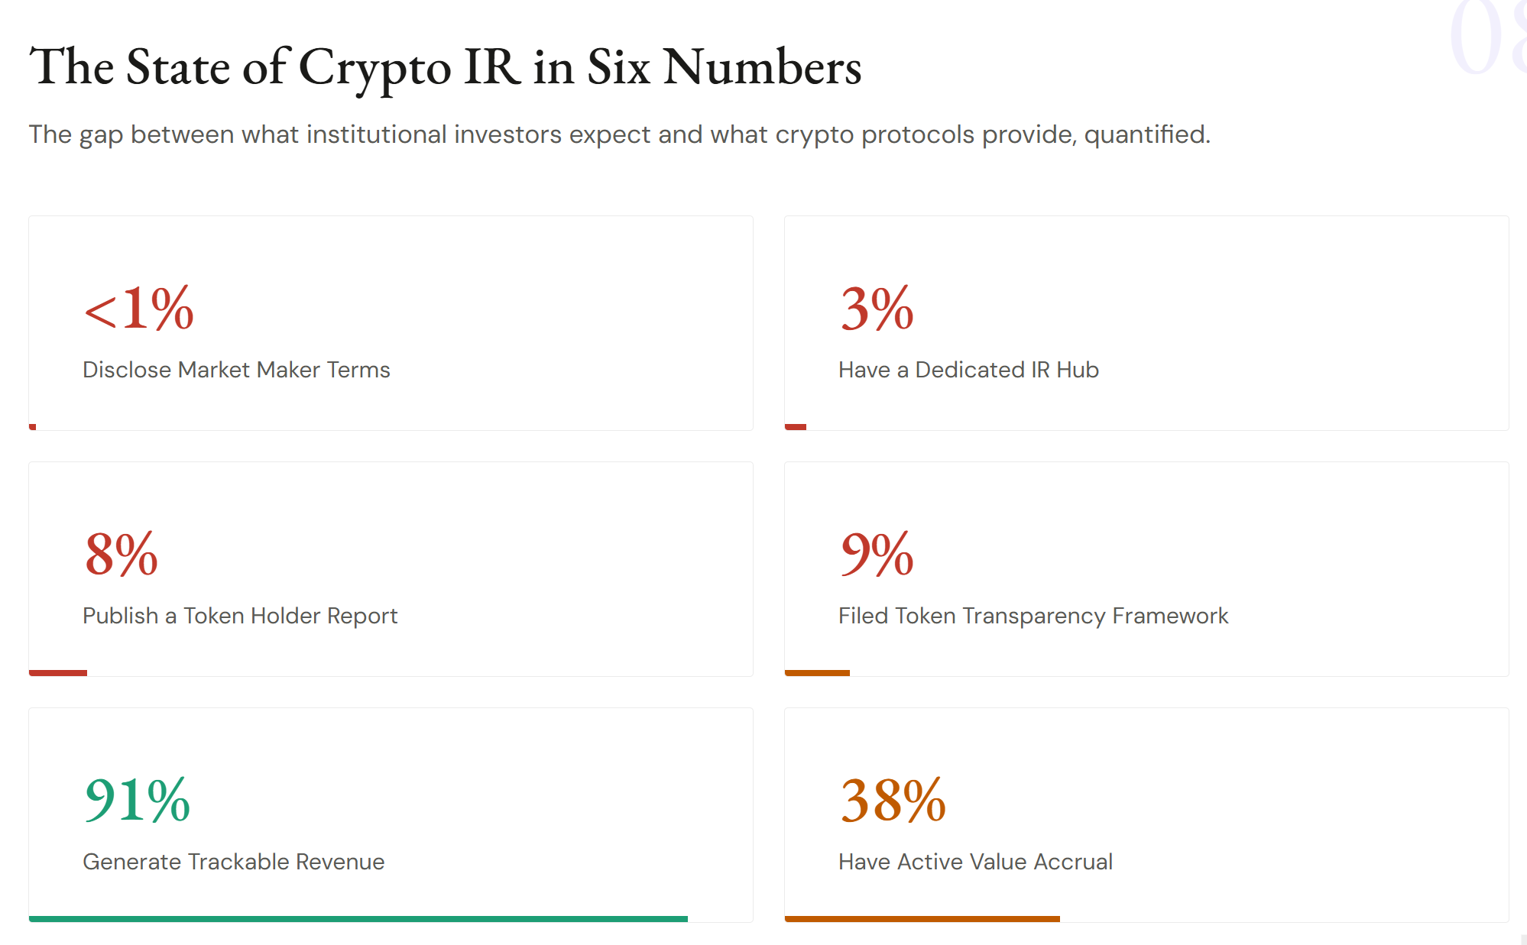Viewport: 1527px width, 945px height.
Task: Click the orange '38%' statistic
Action: pyautogui.click(x=893, y=801)
